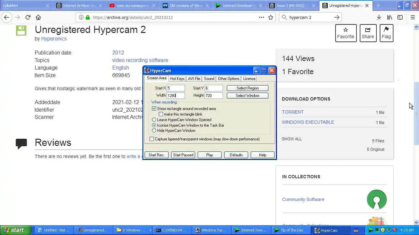The image size is (419, 235).
Task: Click the Select Region button
Action: (247, 88)
